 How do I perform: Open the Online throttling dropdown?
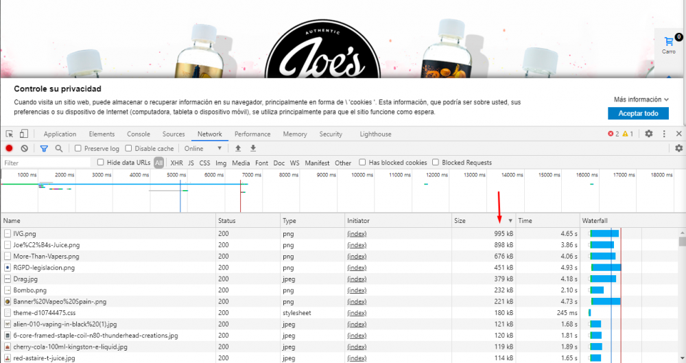coord(203,148)
